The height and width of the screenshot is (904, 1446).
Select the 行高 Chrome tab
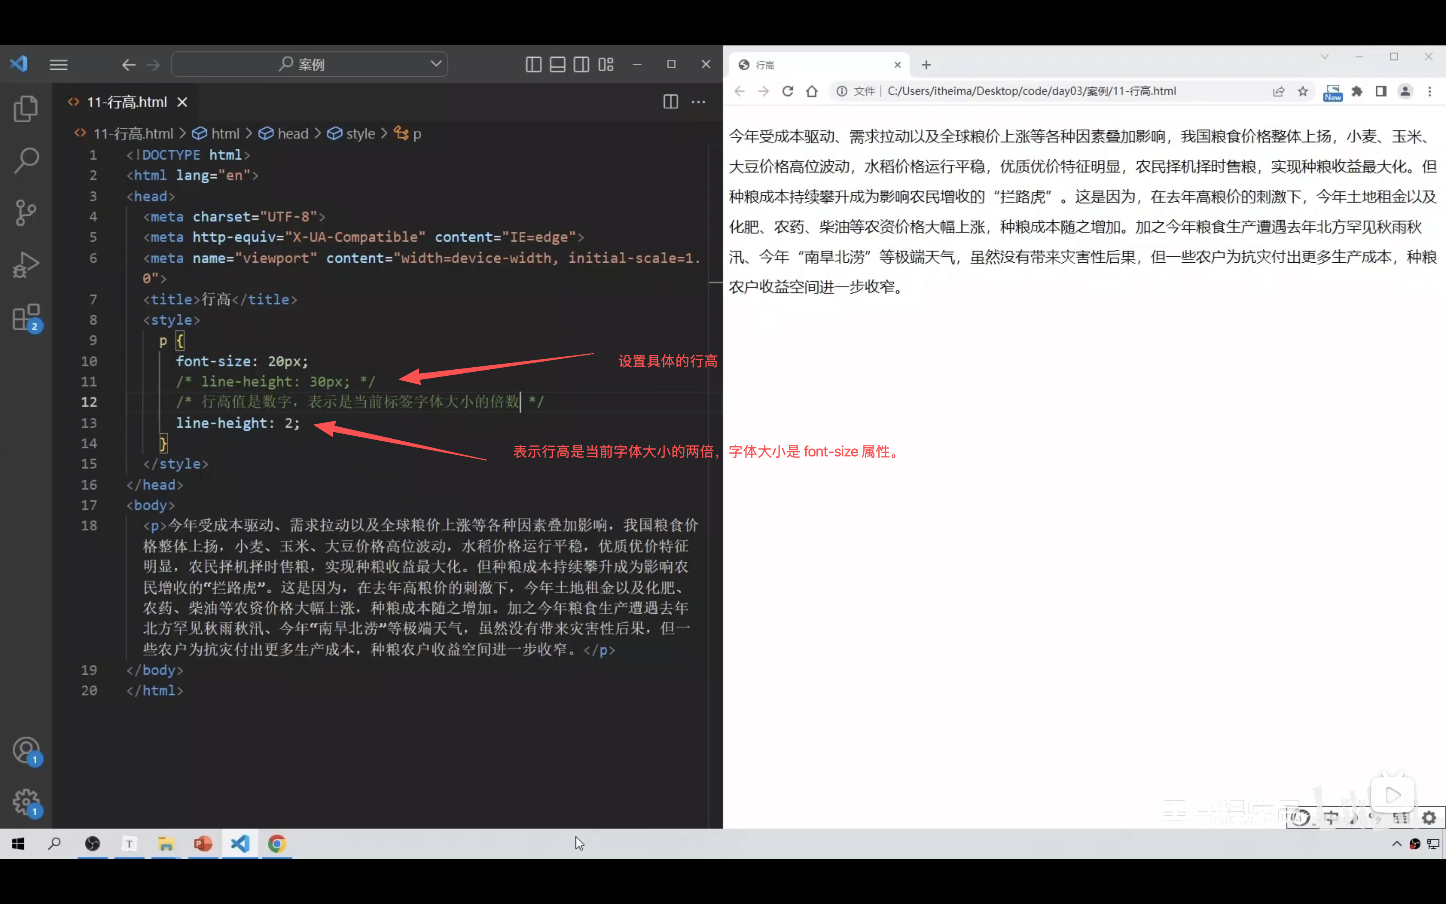tap(819, 65)
